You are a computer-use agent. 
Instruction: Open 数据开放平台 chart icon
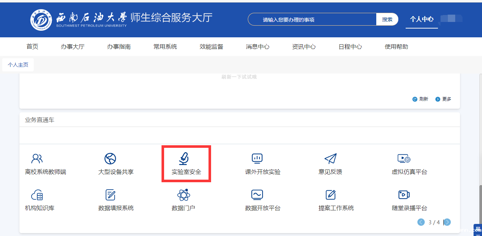click(x=257, y=195)
